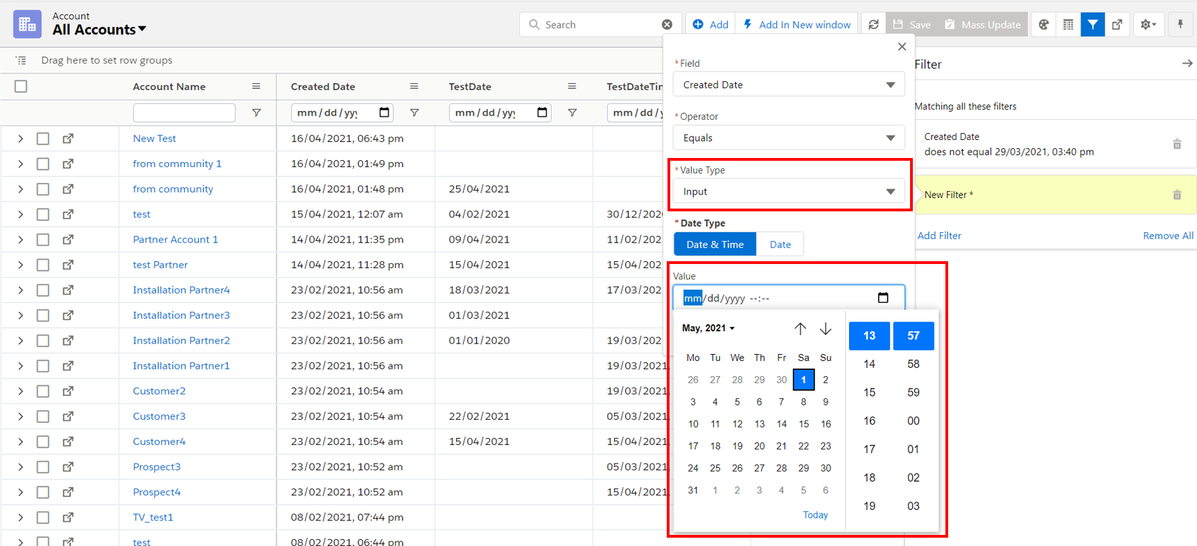Check the box for Partner Account 1 row
The height and width of the screenshot is (546, 1197).
[43, 240]
